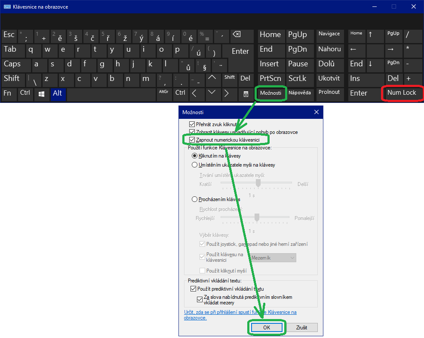The image size is (424, 338).
Task: Click the Nápověda key
Action: pos(300,94)
